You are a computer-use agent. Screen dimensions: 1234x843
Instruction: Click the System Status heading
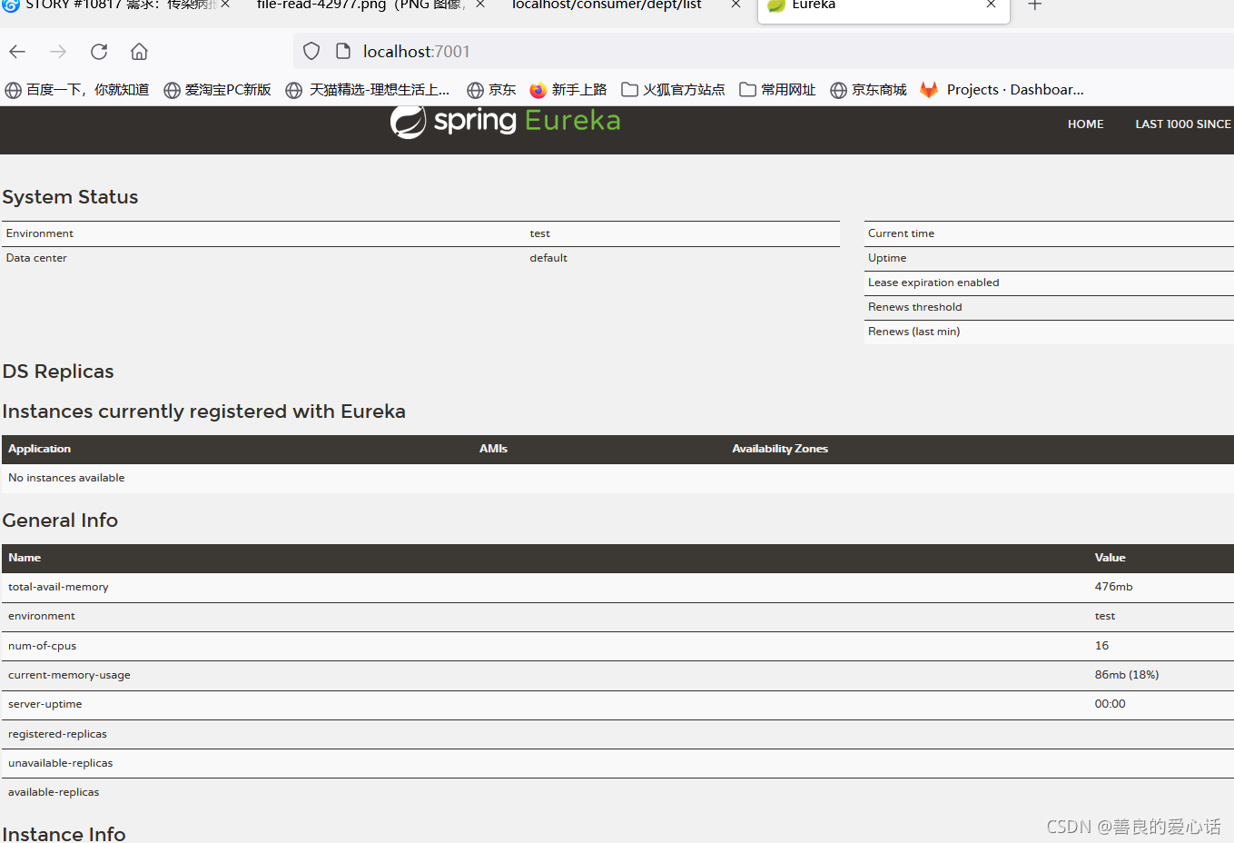(70, 197)
